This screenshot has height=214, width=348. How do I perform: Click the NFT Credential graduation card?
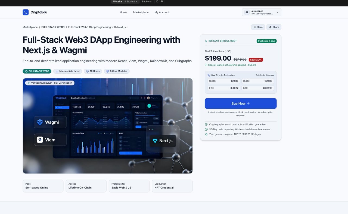172,186
